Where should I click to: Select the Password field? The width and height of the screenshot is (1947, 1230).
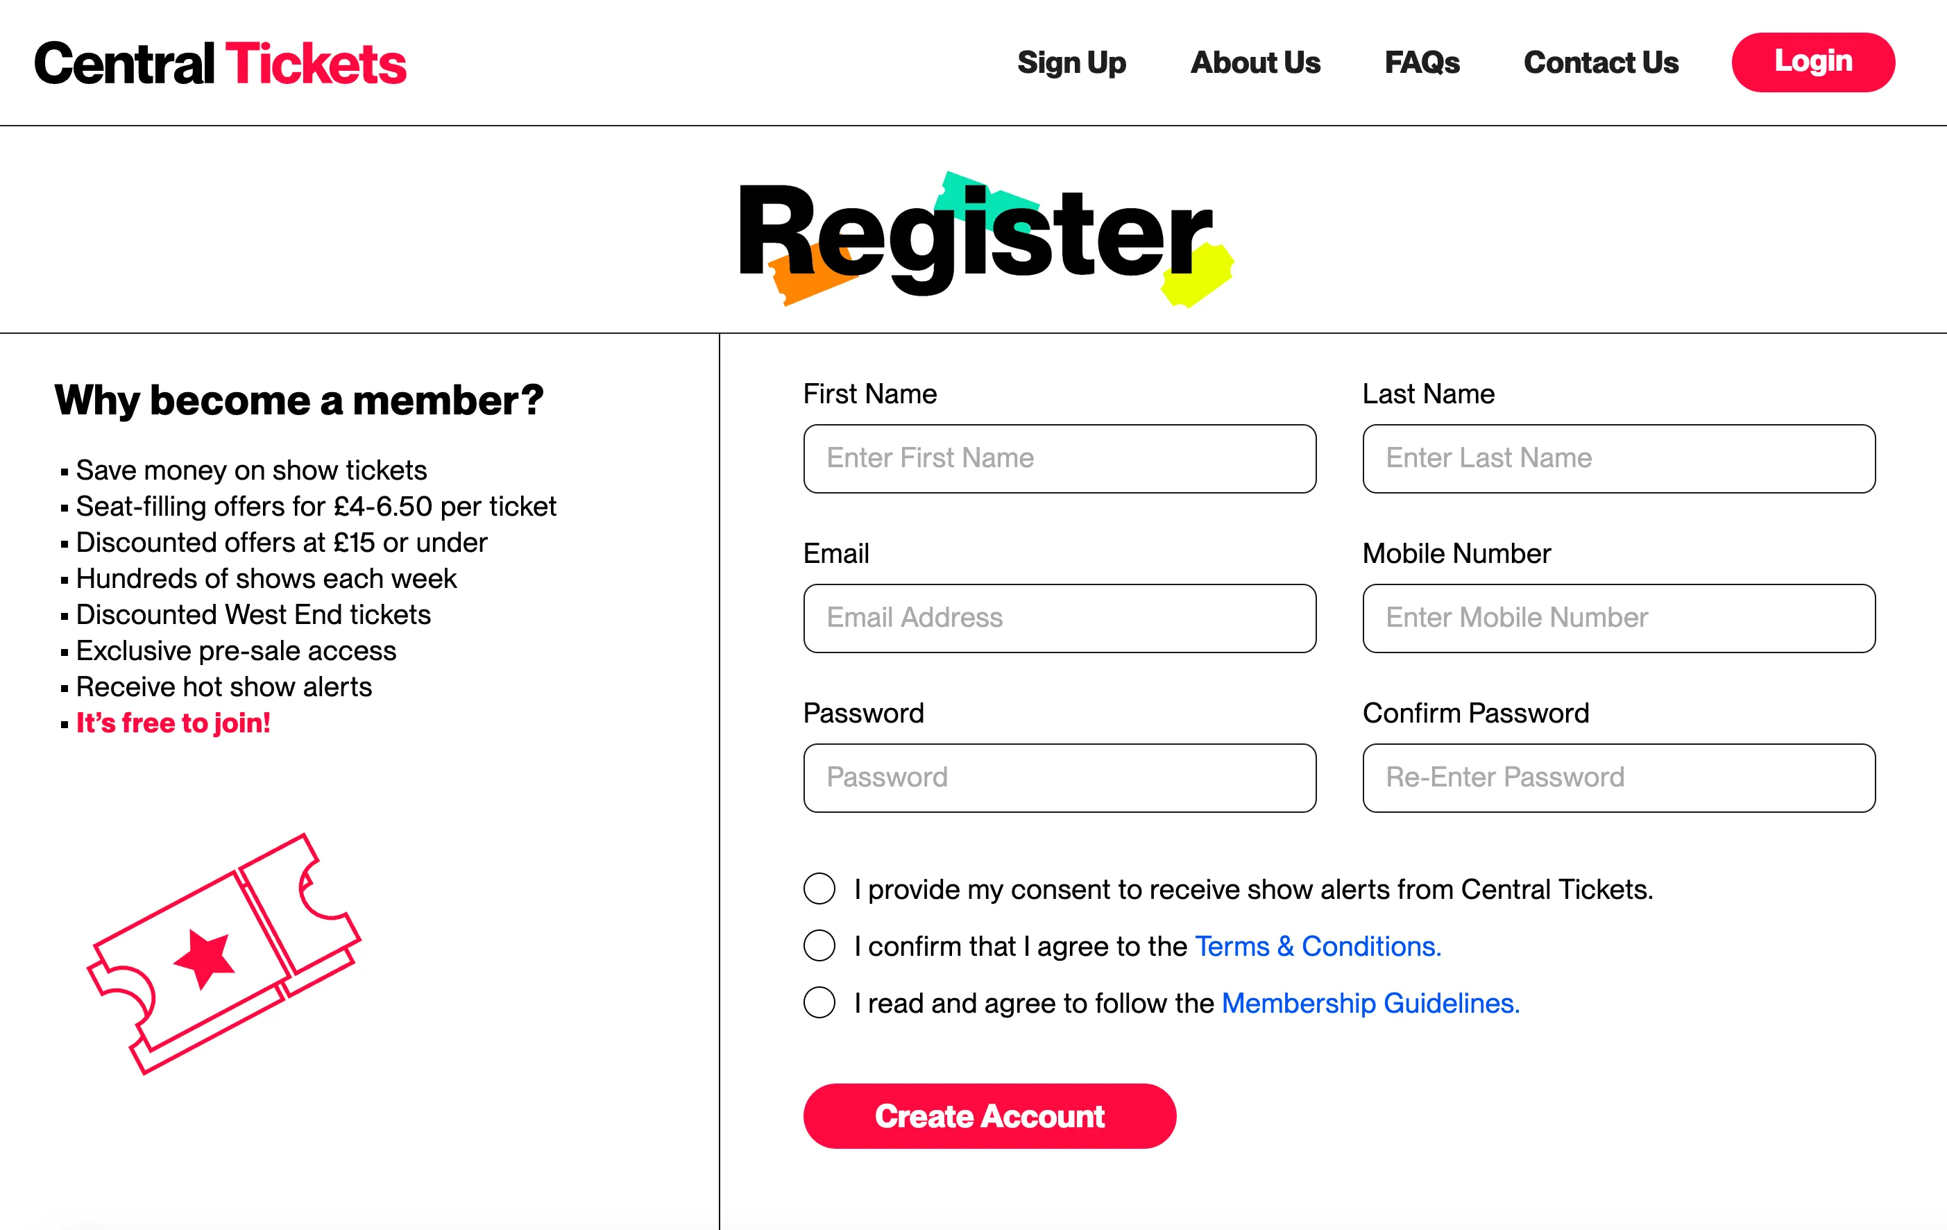1060,778
